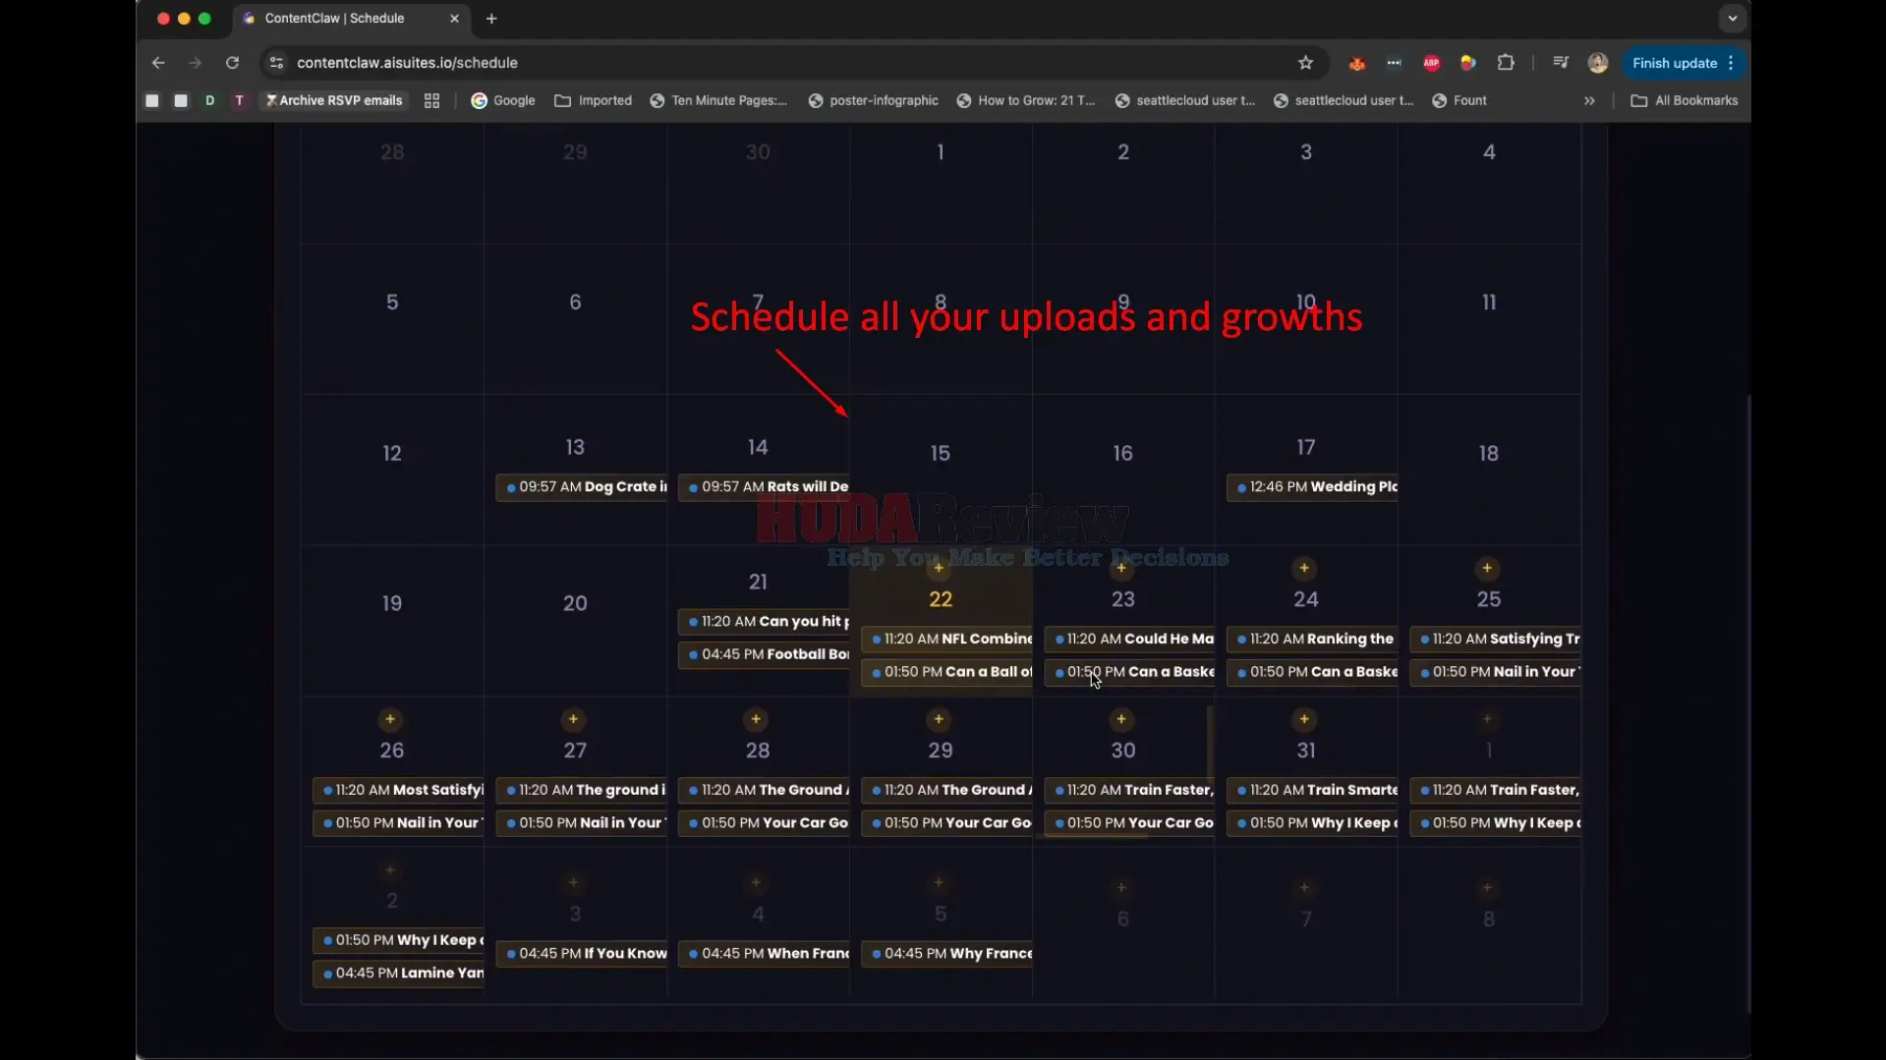Go back with the browser back arrow

point(158,63)
